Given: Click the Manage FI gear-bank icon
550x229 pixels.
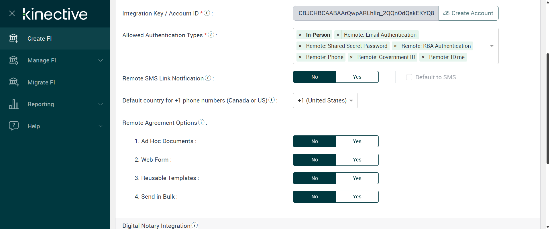Looking at the screenshot, I should point(13,60).
